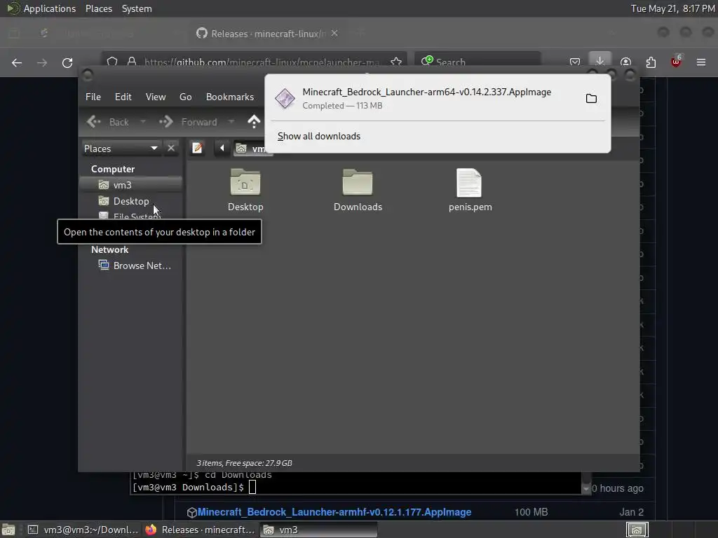The width and height of the screenshot is (718, 538).
Task: Toggle the location edit pencil button
Action: click(197, 149)
